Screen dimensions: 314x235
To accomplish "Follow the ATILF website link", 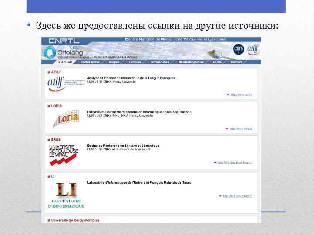I will [x=241, y=95].
